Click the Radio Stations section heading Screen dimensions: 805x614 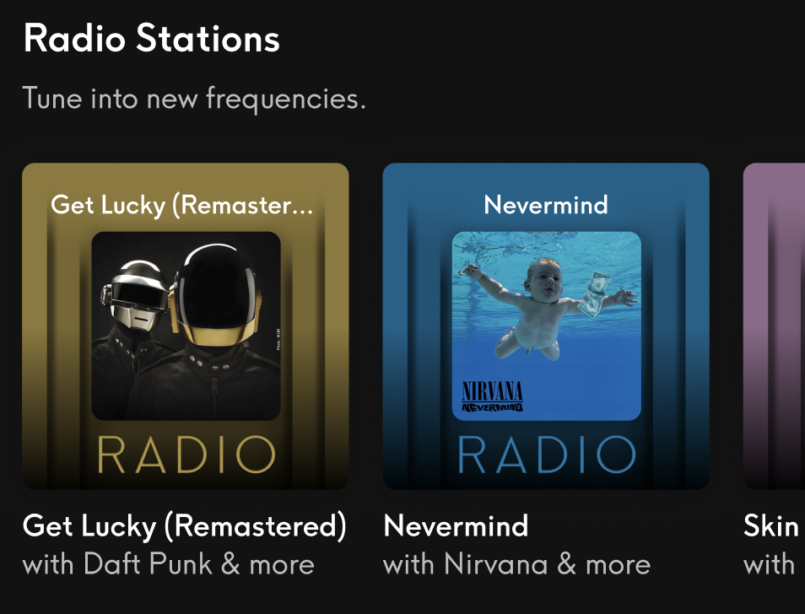(x=151, y=39)
